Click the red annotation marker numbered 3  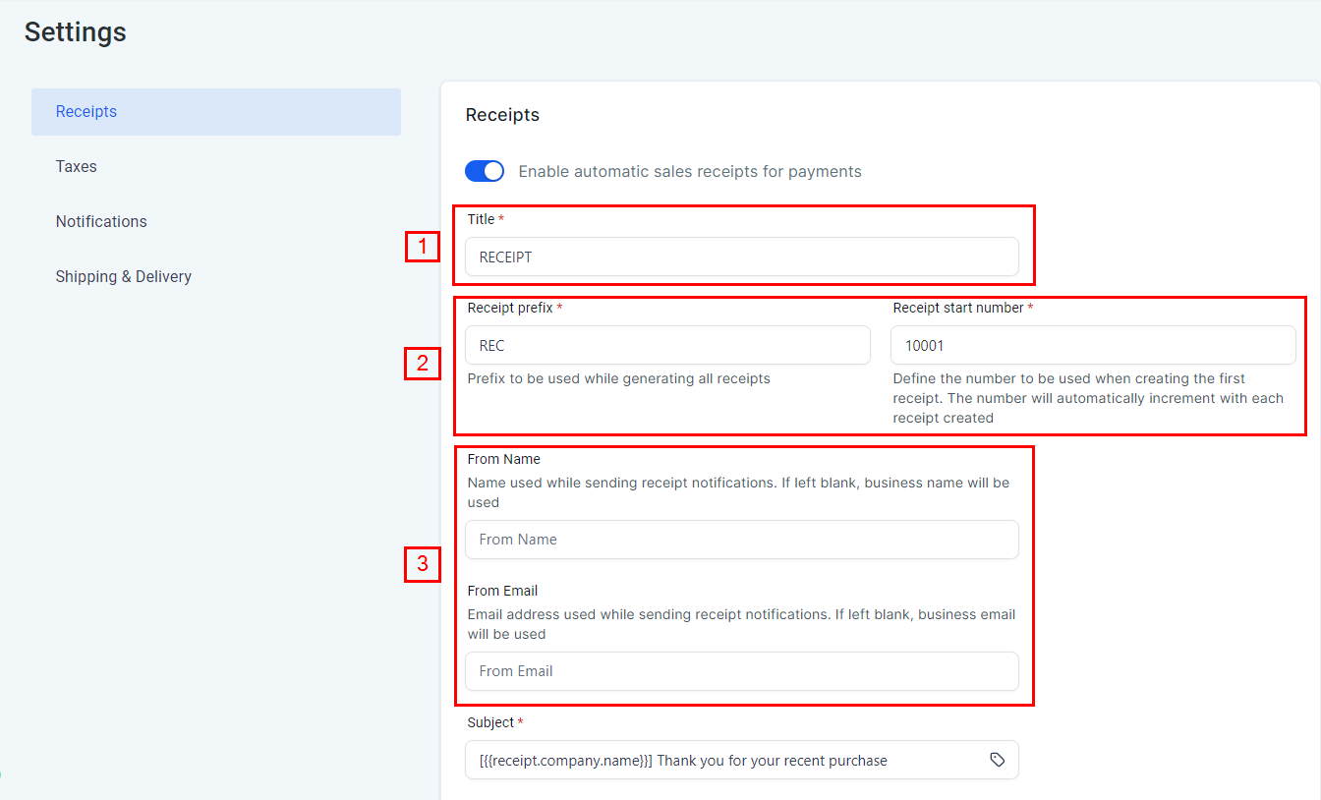click(422, 564)
